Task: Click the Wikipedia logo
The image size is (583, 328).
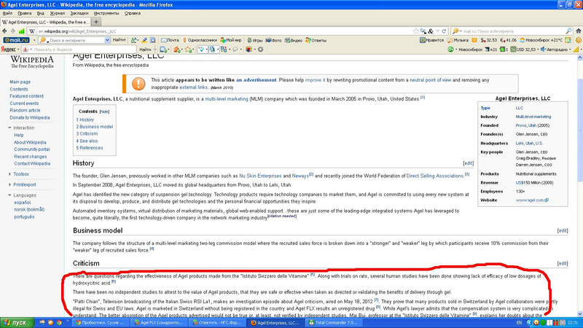Action: pyautogui.click(x=32, y=62)
